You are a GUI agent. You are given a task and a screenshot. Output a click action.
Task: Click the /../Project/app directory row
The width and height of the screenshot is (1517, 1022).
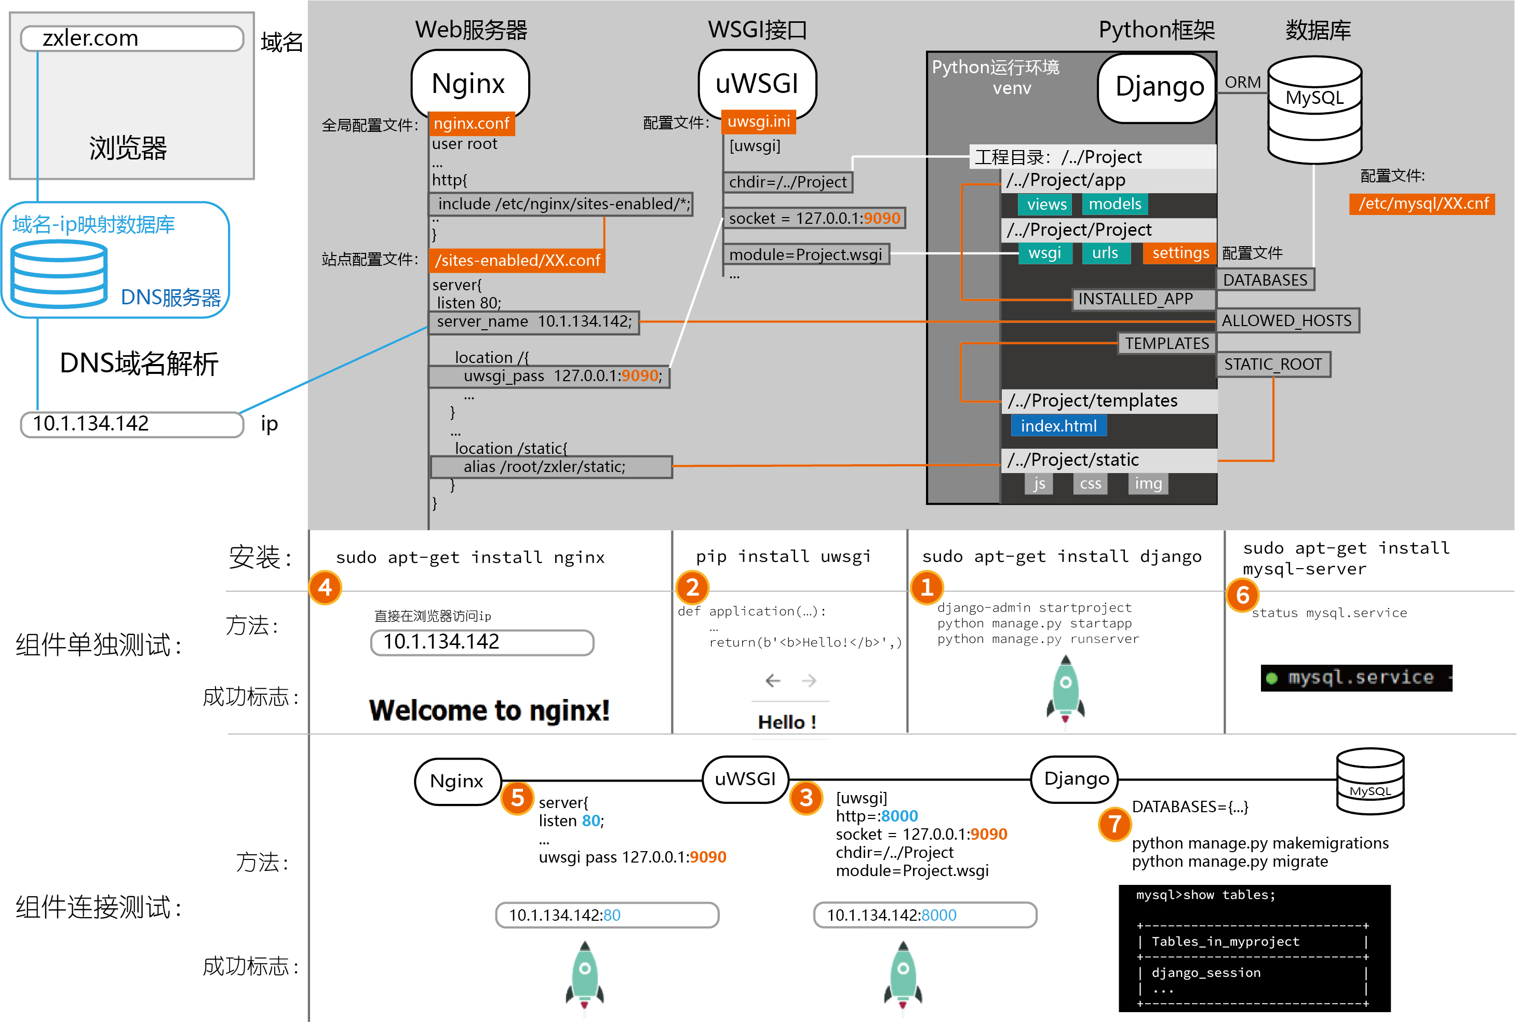coord(1108,181)
